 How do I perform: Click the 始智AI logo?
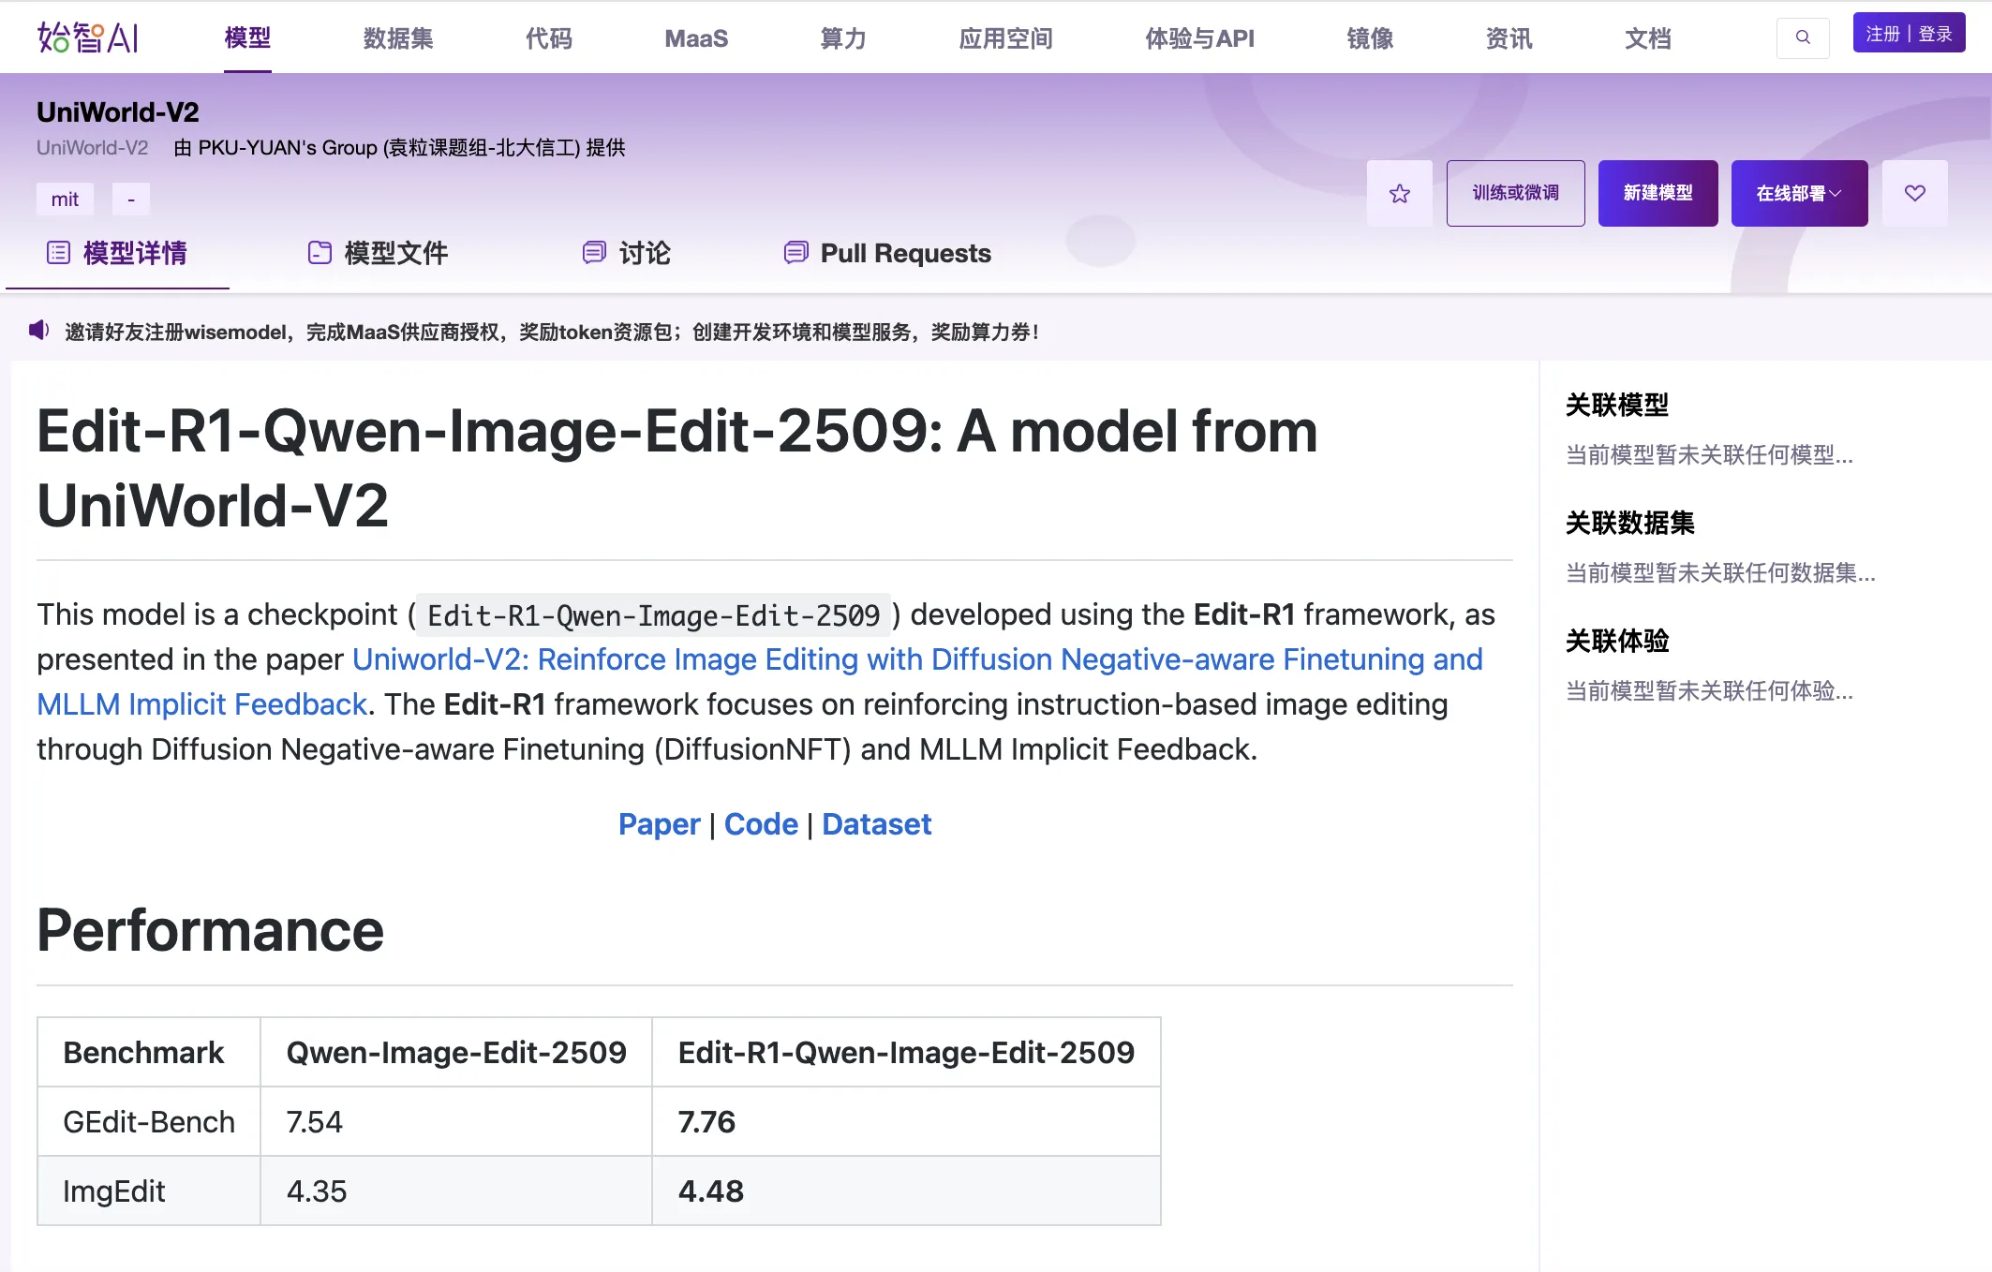88,37
